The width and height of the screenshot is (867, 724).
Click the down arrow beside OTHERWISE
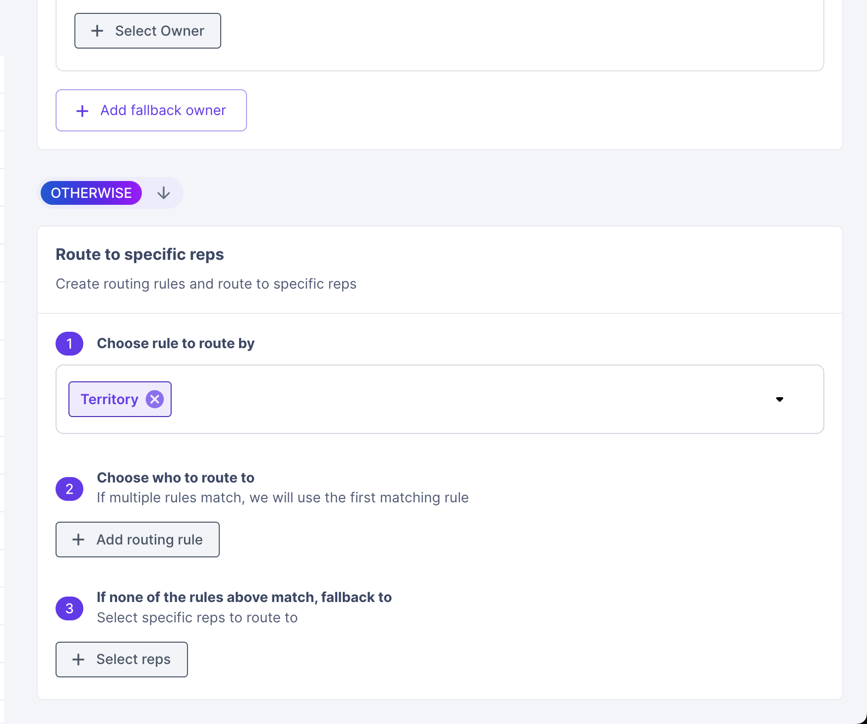click(x=164, y=193)
